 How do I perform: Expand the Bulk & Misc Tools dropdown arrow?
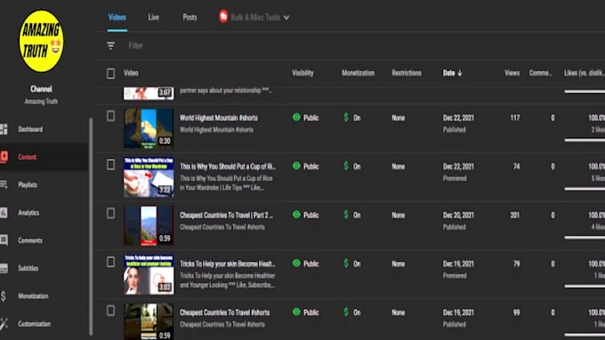pos(286,18)
